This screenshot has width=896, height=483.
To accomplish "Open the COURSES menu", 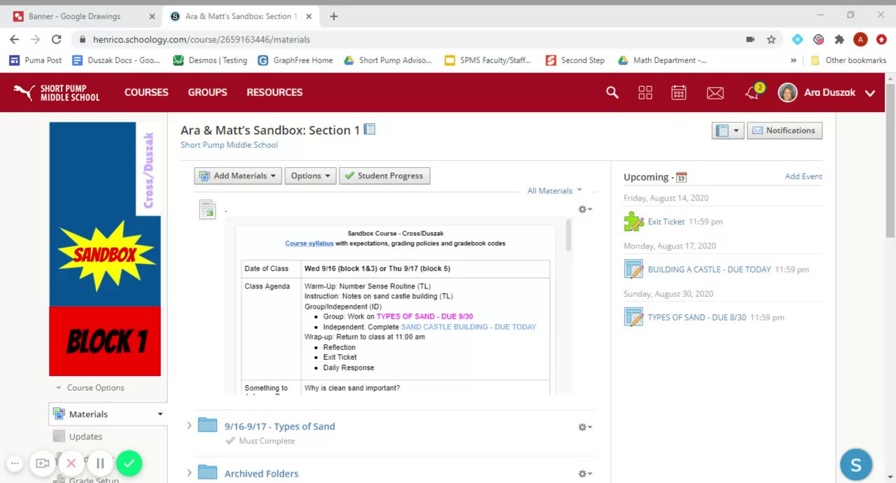I will (146, 92).
